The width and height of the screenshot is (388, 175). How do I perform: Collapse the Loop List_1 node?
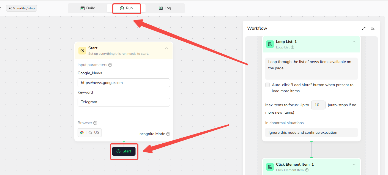(354, 42)
